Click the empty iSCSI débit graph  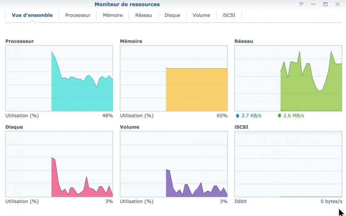(288, 164)
